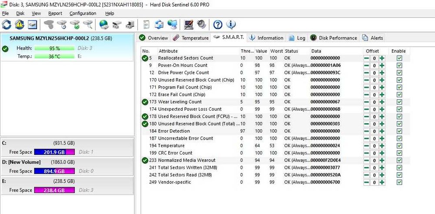The image size is (435, 214).
Task: Click the green 95 % Health bar
Action: point(54,49)
